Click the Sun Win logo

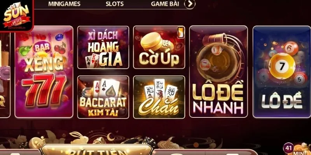(16, 15)
